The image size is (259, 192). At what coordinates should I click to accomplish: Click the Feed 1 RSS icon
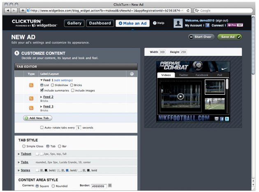[x=31, y=85]
